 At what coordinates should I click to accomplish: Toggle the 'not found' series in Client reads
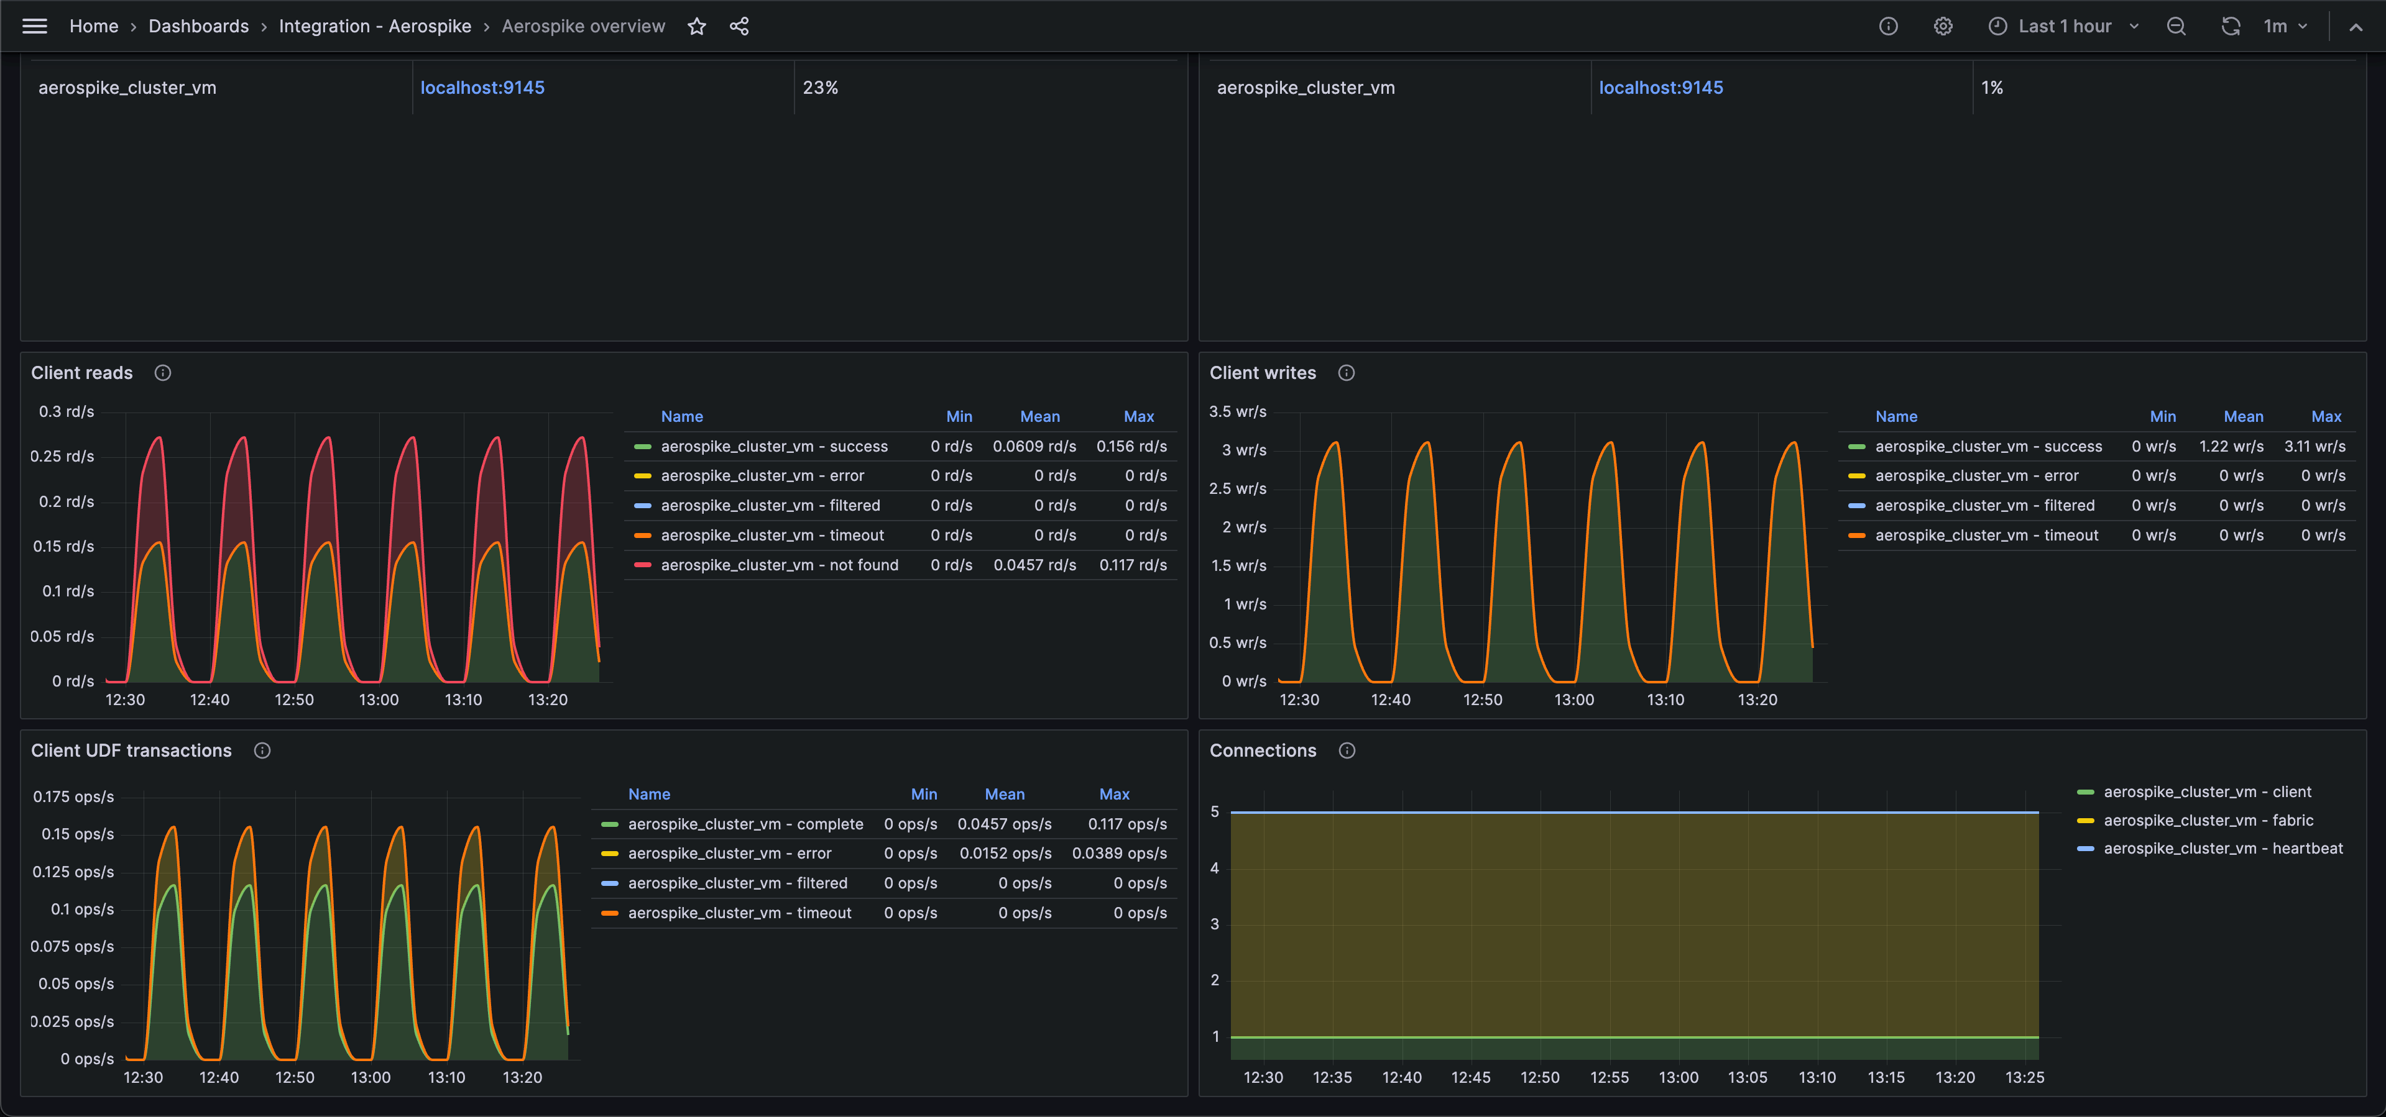coord(779,565)
